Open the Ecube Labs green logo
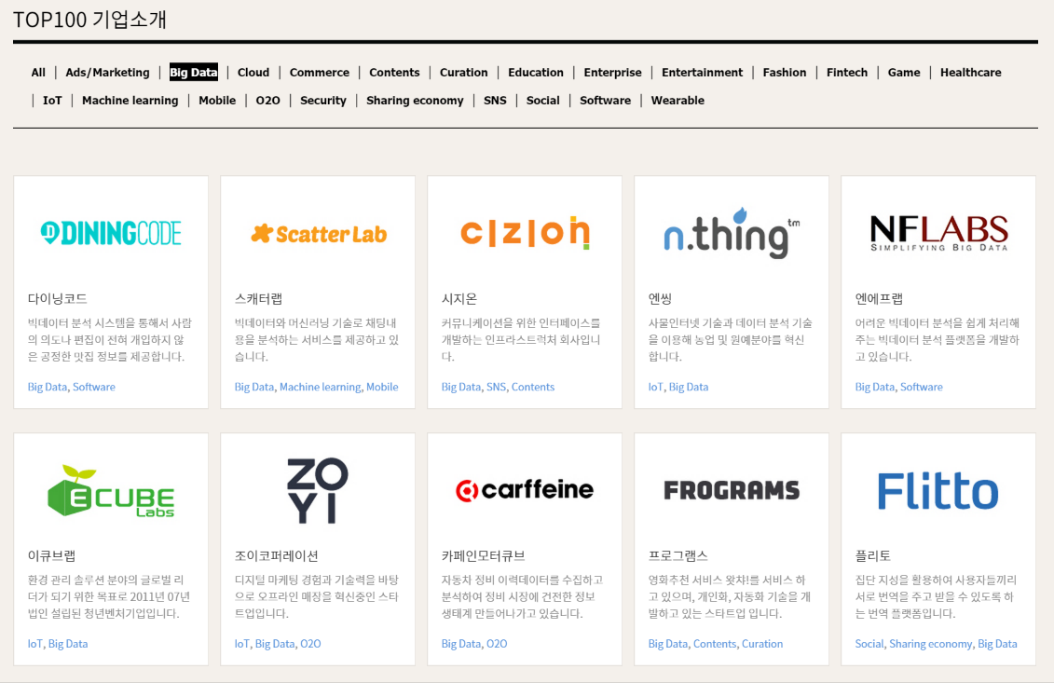 coord(111,491)
